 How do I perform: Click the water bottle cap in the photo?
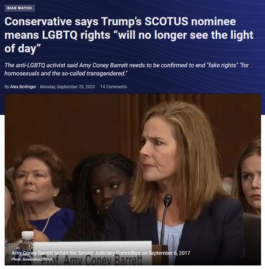point(28,235)
